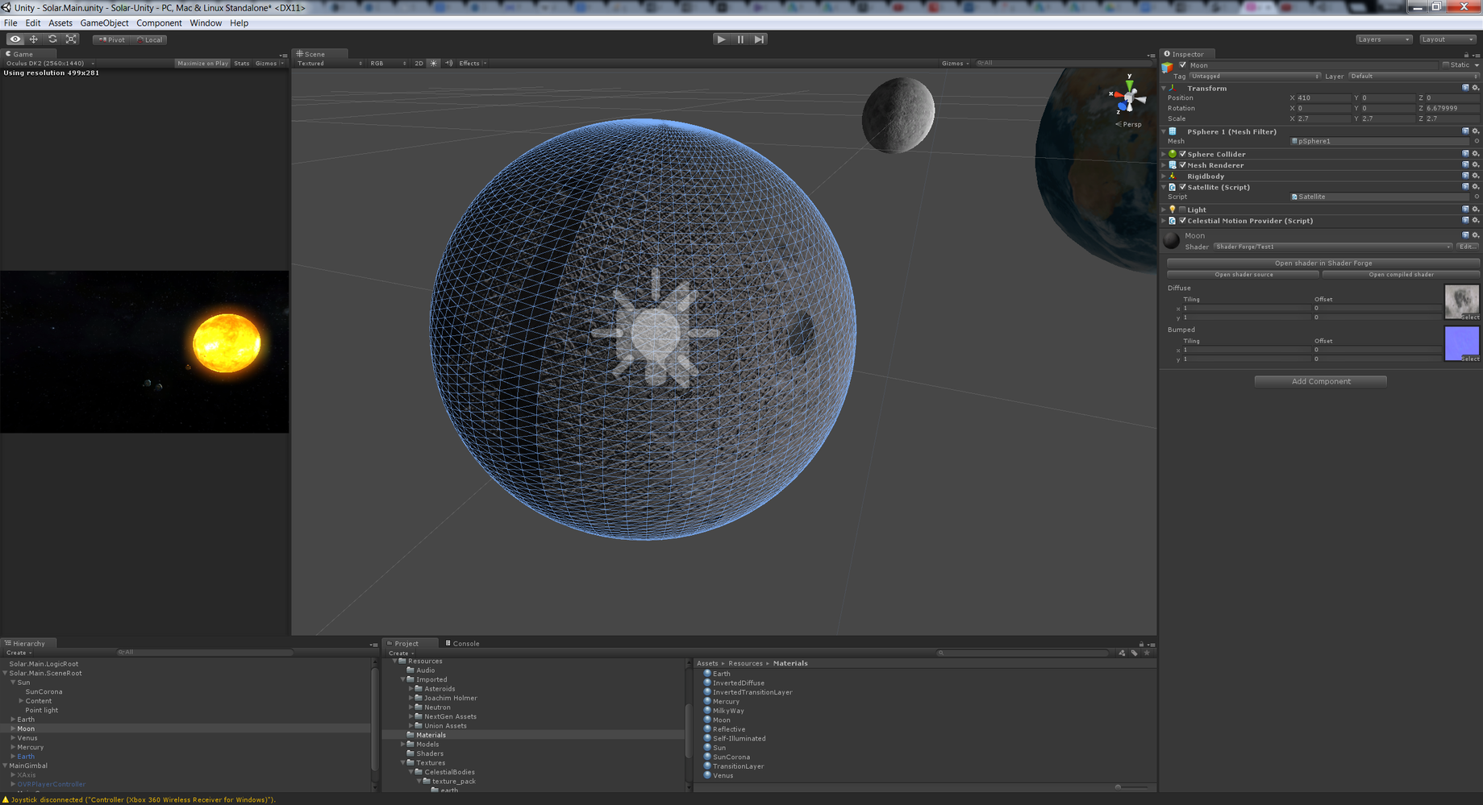Open the scene Effects dropdown

pyautogui.click(x=473, y=63)
